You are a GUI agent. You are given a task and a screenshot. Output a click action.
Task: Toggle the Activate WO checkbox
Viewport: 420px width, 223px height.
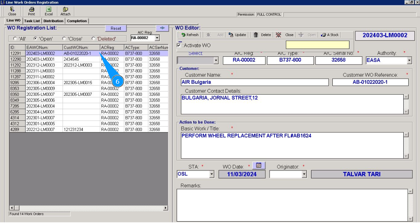[179, 45]
